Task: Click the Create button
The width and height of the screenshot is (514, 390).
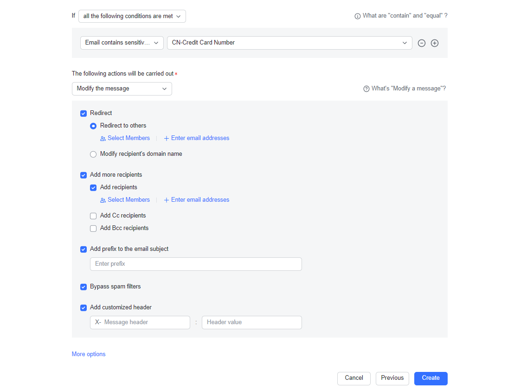Action: coord(430,378)
